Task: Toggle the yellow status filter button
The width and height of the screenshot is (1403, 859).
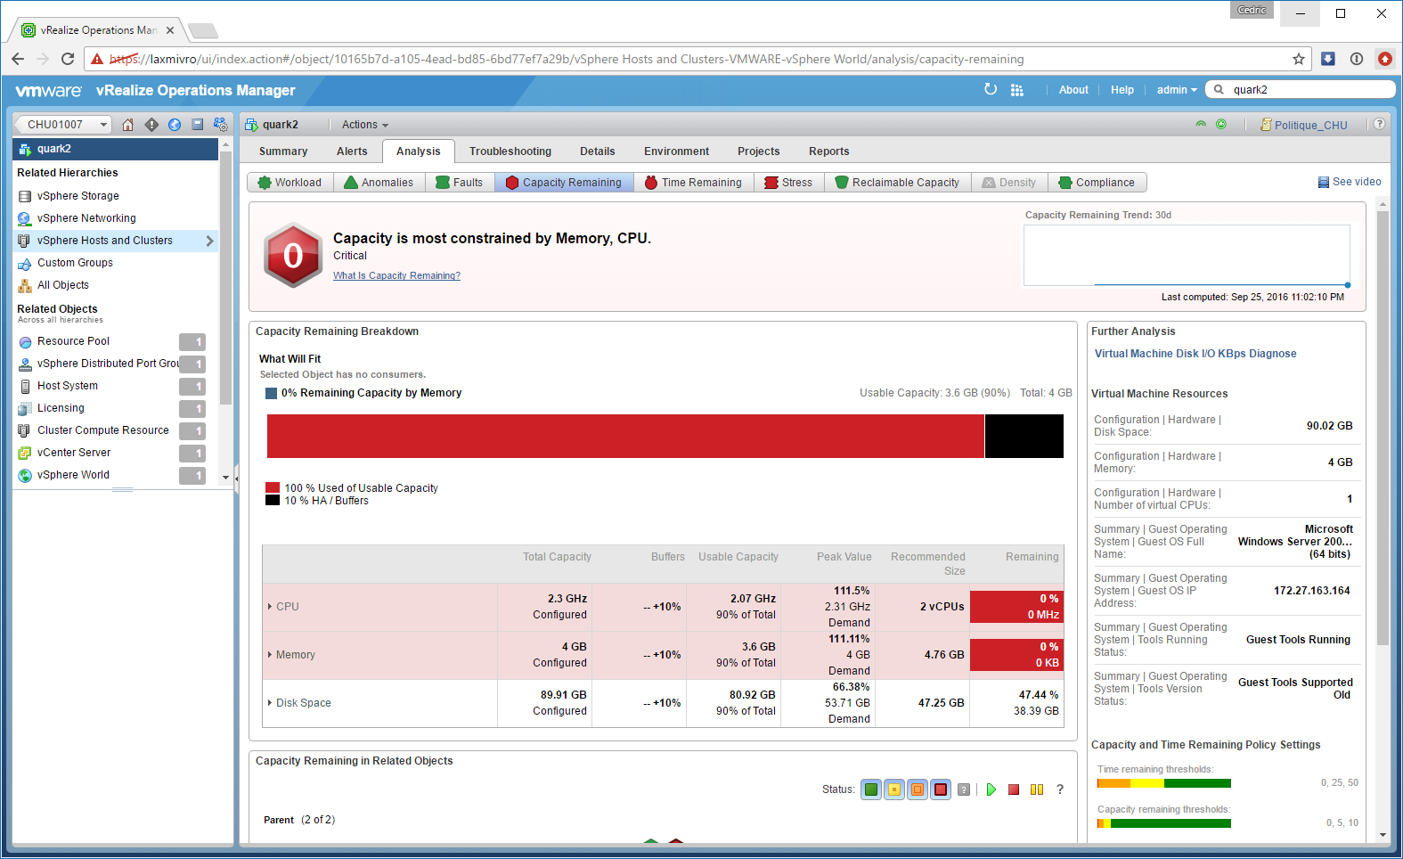Action: coord(894,789)
